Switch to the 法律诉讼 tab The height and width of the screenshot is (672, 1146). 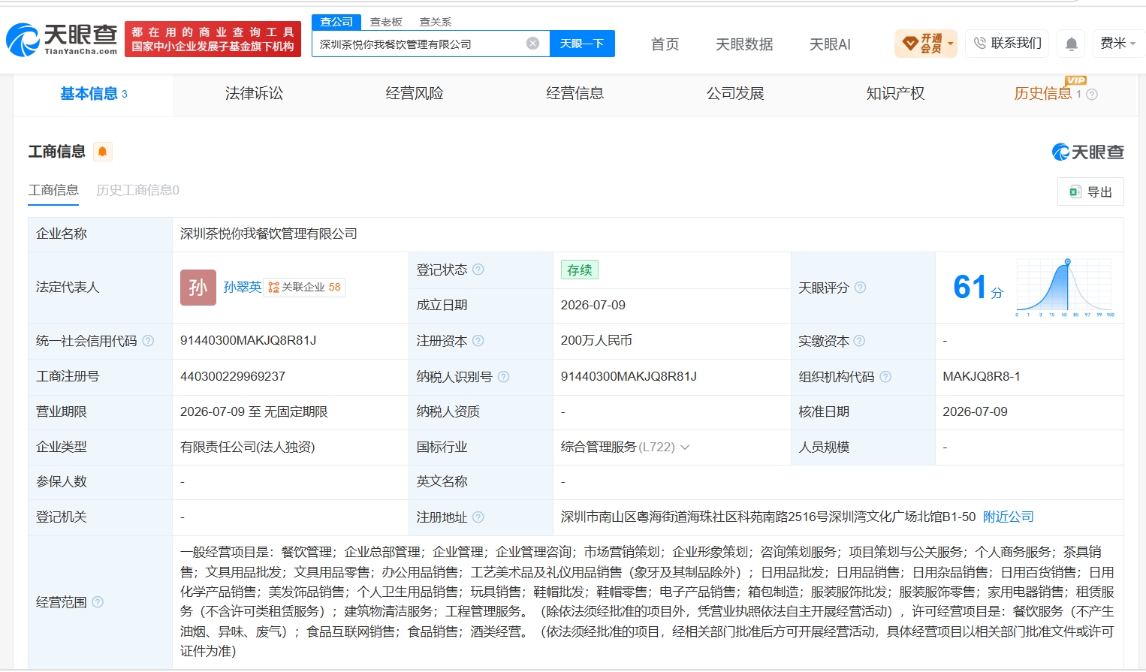tap(254, 94)
